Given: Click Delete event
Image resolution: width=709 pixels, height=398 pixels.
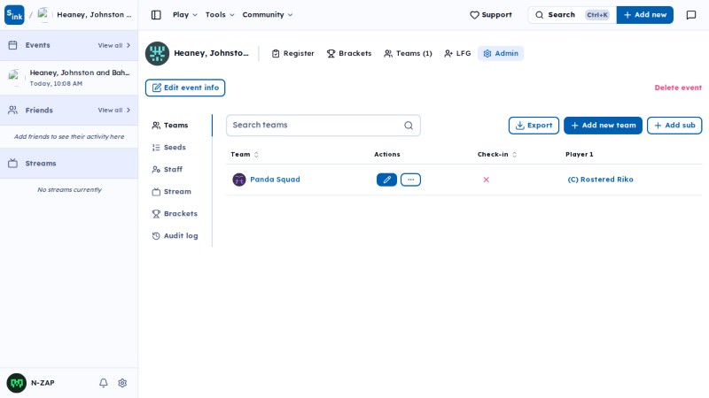Looking at the screenshot, I should (x=678, y=88).
